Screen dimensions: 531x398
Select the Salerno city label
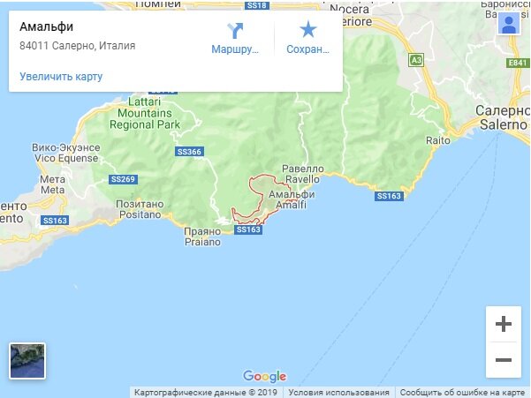click(504, 124)
